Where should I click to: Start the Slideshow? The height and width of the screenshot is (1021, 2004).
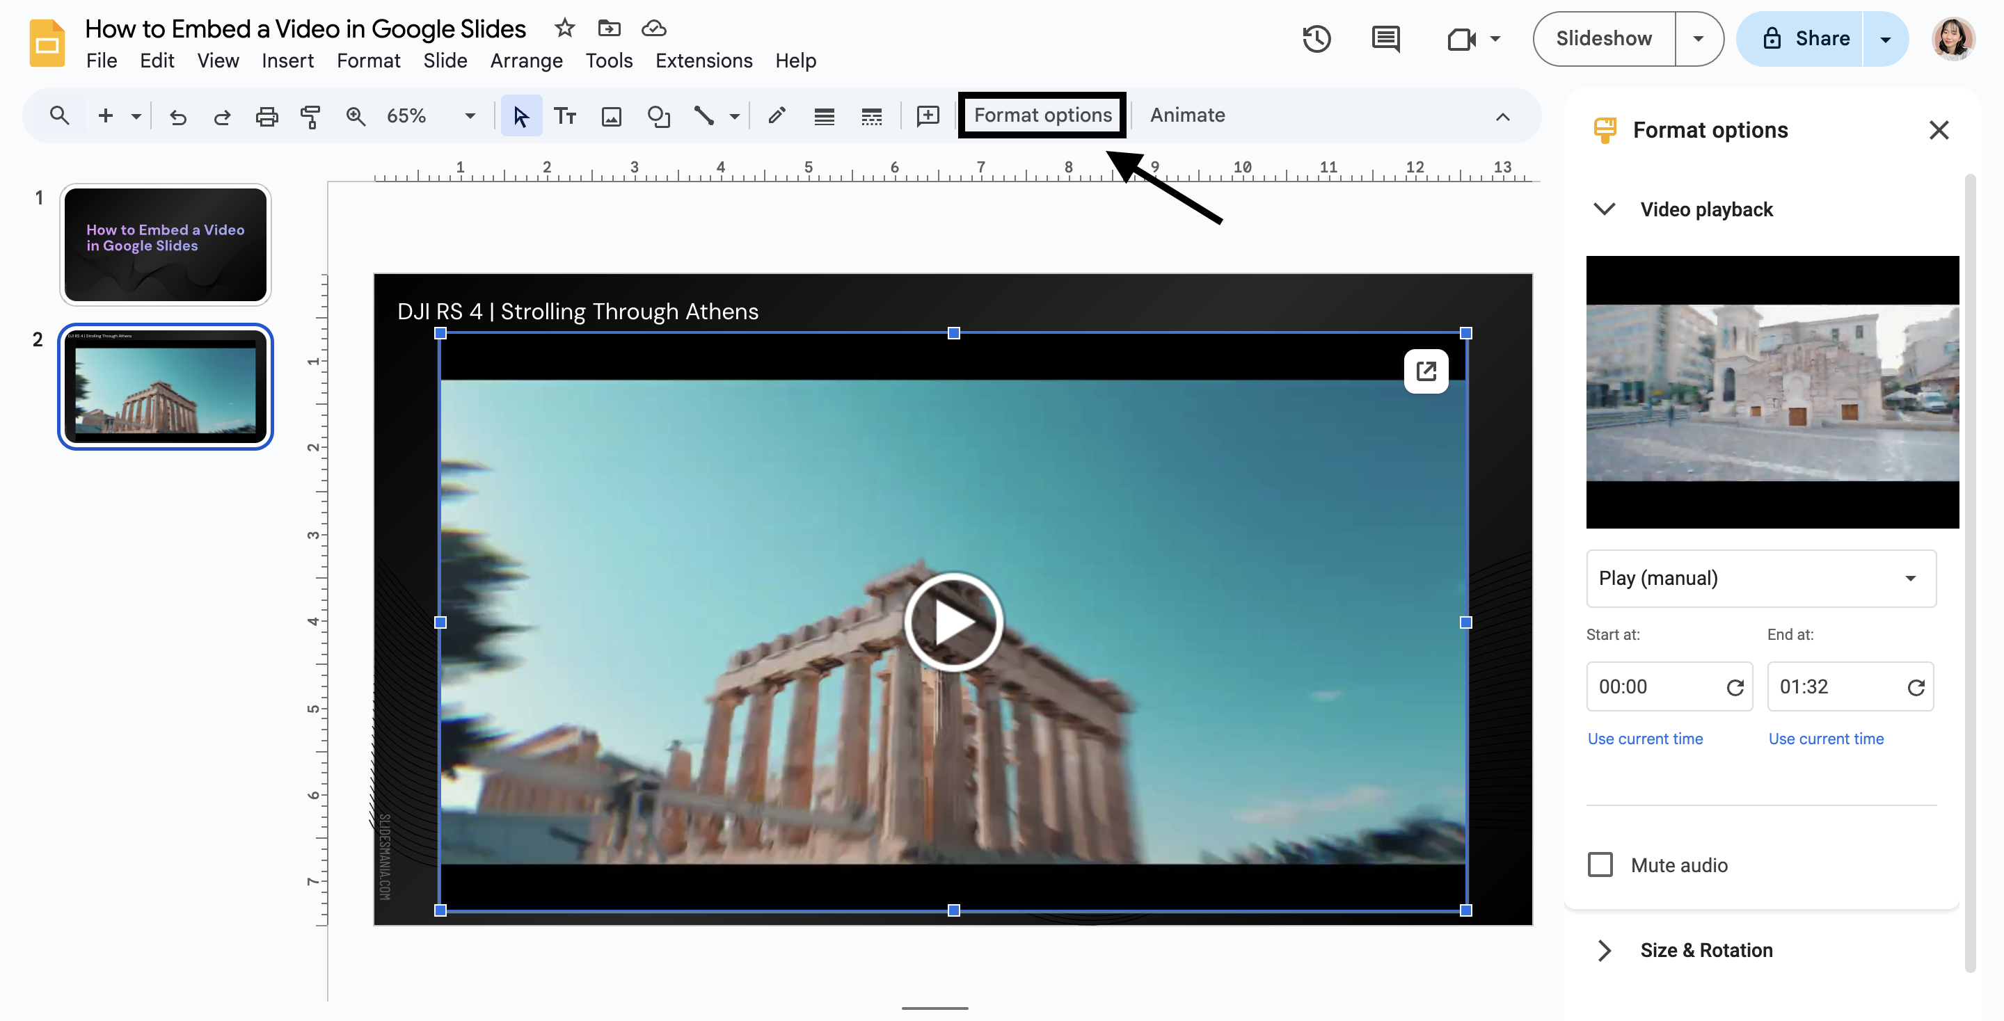point(1603,39)
